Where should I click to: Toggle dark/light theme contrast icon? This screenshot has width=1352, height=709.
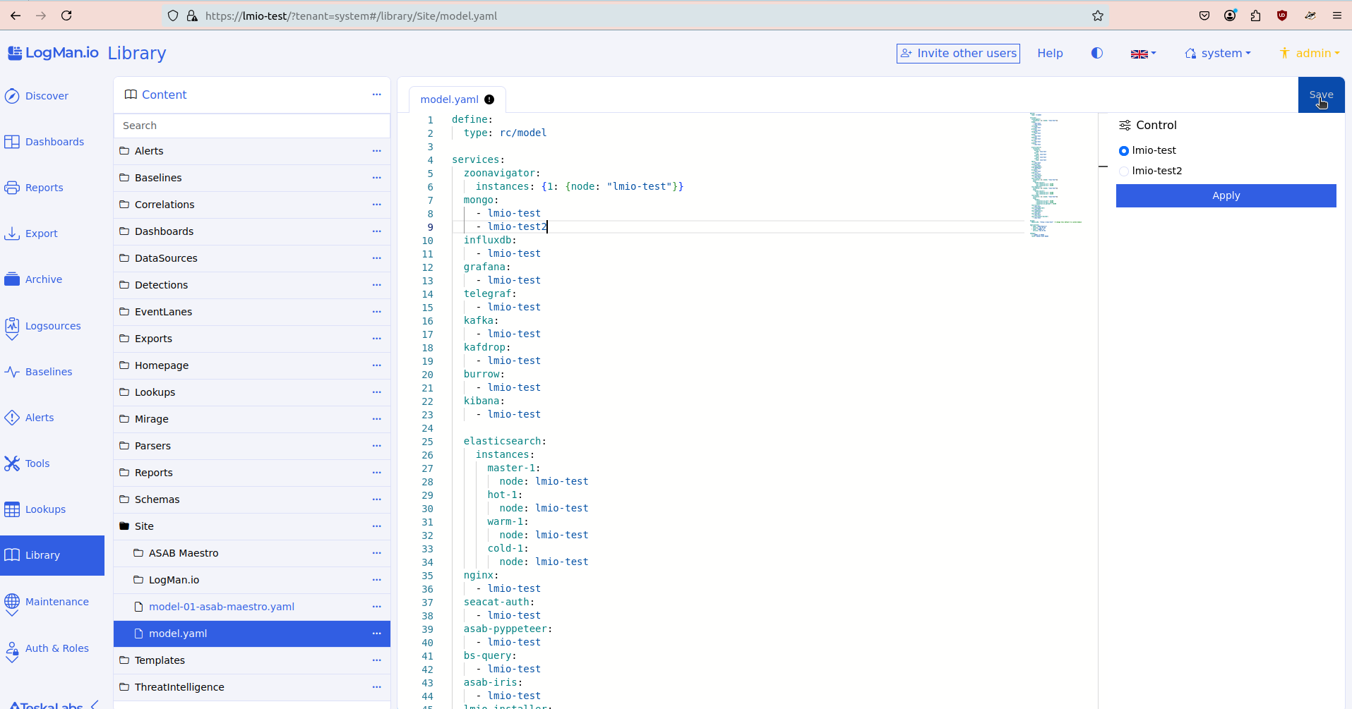pos(1096,53)
